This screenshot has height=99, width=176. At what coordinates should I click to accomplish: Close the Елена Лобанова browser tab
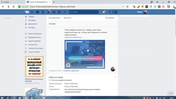[x=50, y=2]
